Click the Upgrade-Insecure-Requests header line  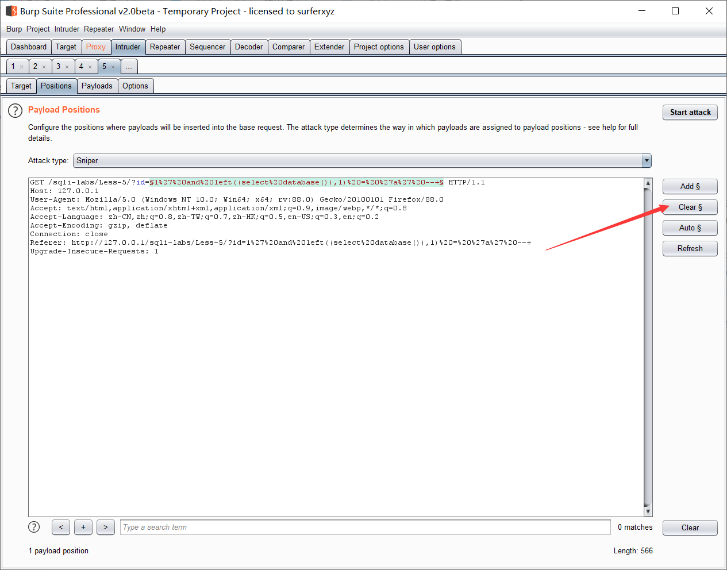point(94,251)
